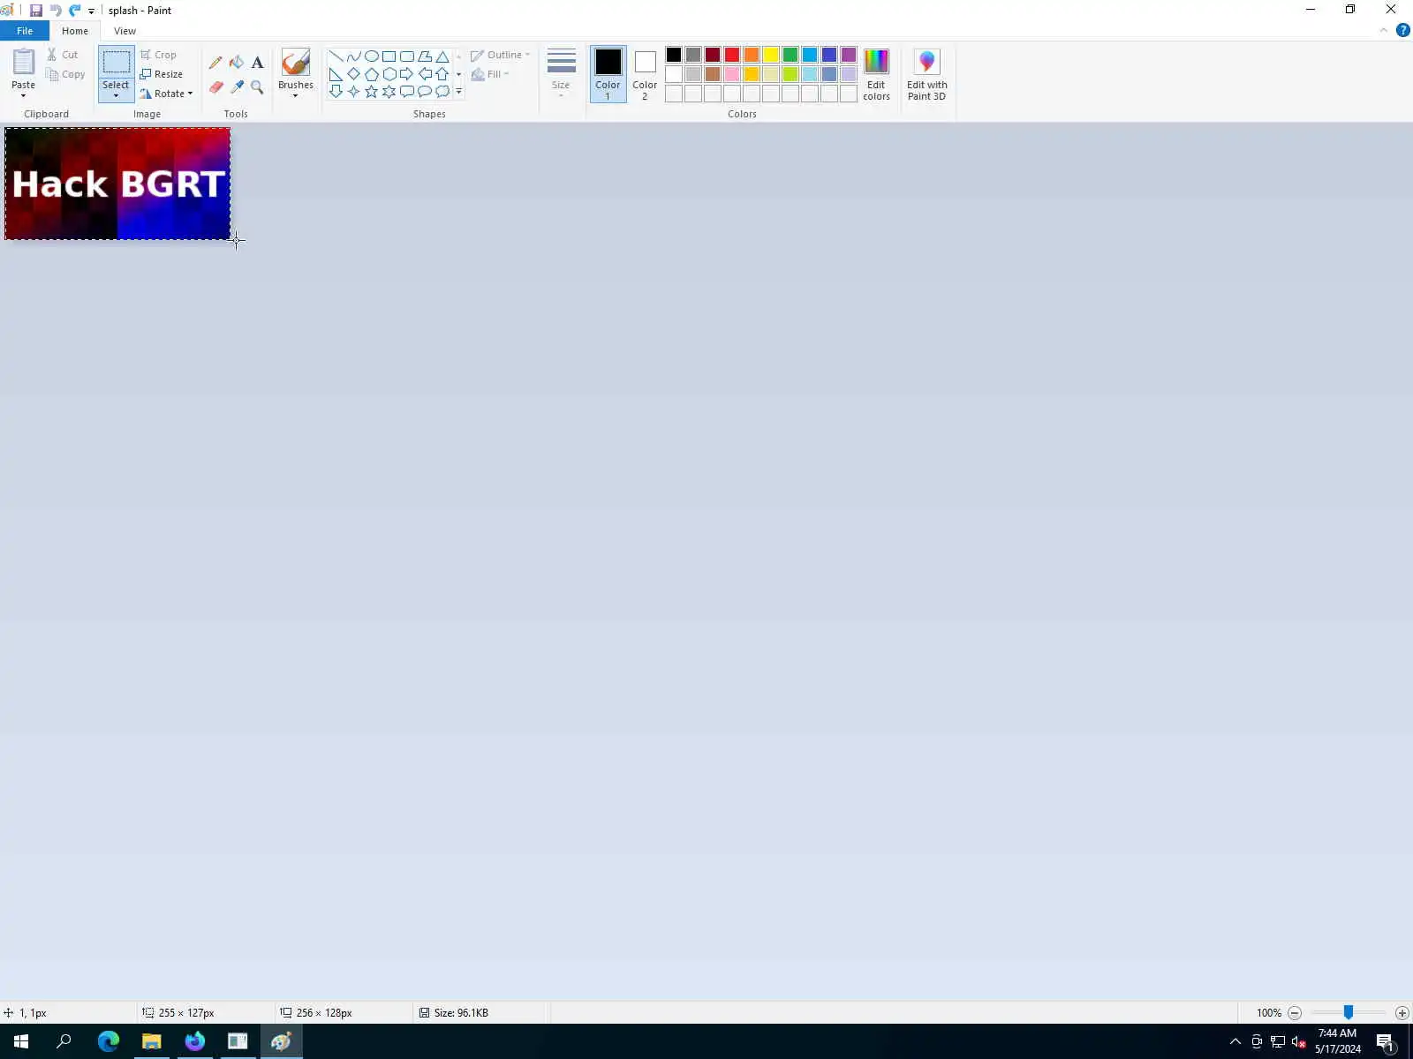This screenshot has height=1059, width=1413.
Task: Open Windows Start menu
Action: [21, 1041]
